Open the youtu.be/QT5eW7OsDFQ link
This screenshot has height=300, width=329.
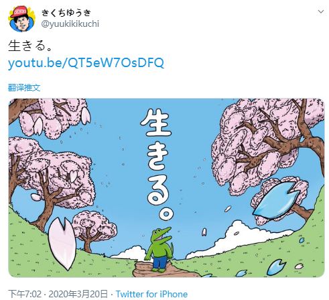point(86,63)
